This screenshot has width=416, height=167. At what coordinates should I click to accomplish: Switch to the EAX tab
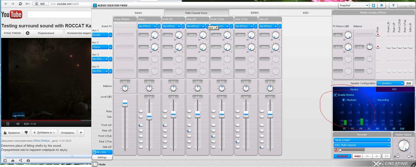pyautogui.click(x=394, y=89)
